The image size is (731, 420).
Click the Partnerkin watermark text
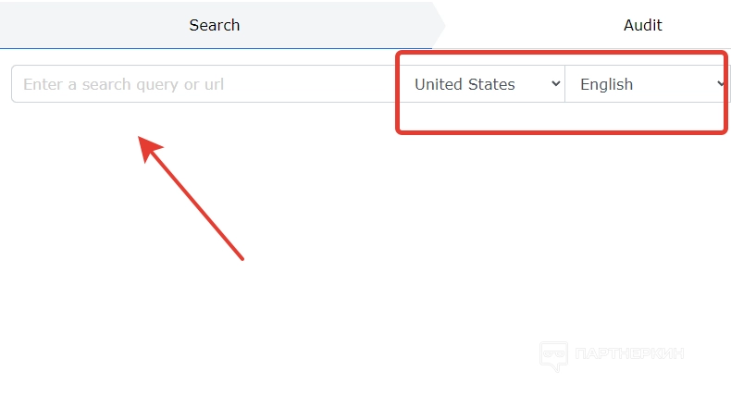tap(629, 354)
